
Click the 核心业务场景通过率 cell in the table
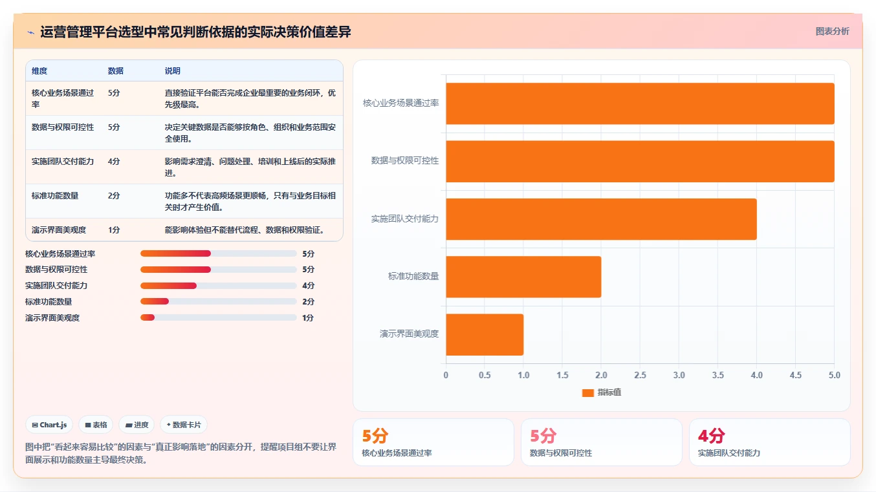[63, 98]
